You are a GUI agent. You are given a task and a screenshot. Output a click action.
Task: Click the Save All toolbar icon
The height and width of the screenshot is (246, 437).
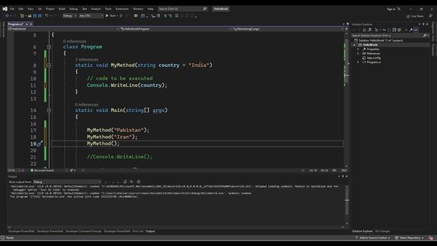click(x=40, y=16)
